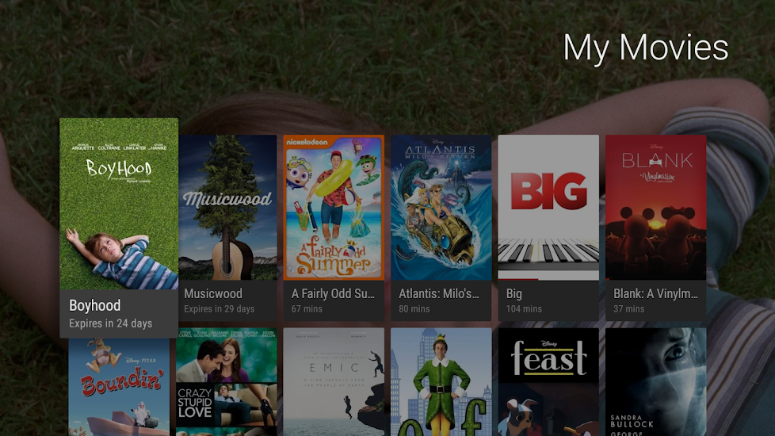This screenshot has height=436, width=775.
Task: Open the Boyhood movie poster
Action: tap(119, 203)
